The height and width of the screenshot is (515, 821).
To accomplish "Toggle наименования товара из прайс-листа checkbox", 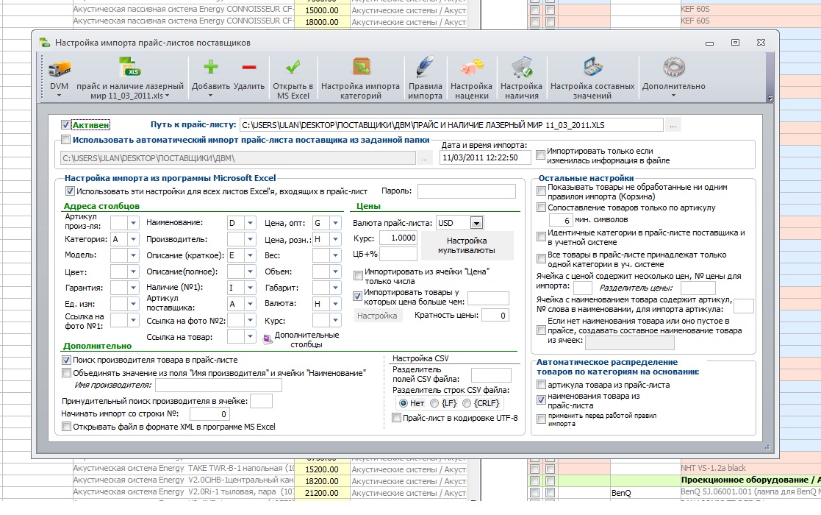I will click(x=542, y=399).
